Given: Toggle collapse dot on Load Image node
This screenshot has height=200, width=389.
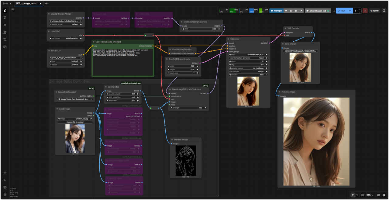Looking at the screenshot, I should [x=57, y=109].
